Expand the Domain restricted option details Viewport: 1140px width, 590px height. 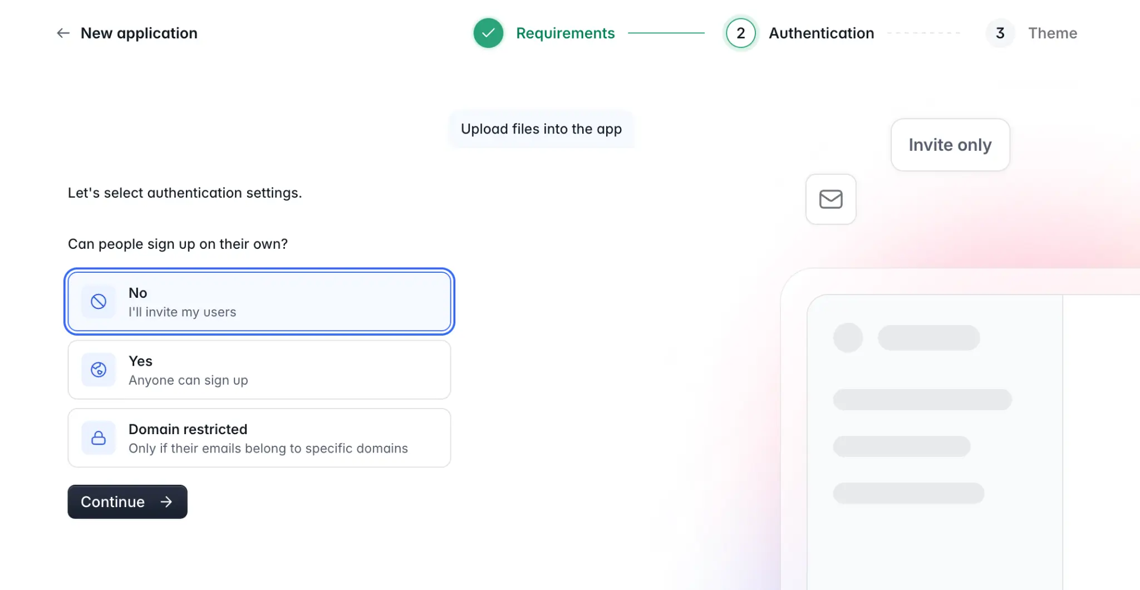tap(259, 438)
